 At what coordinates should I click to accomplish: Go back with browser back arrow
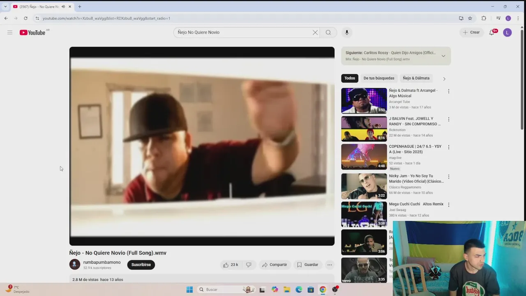[6, 18]
